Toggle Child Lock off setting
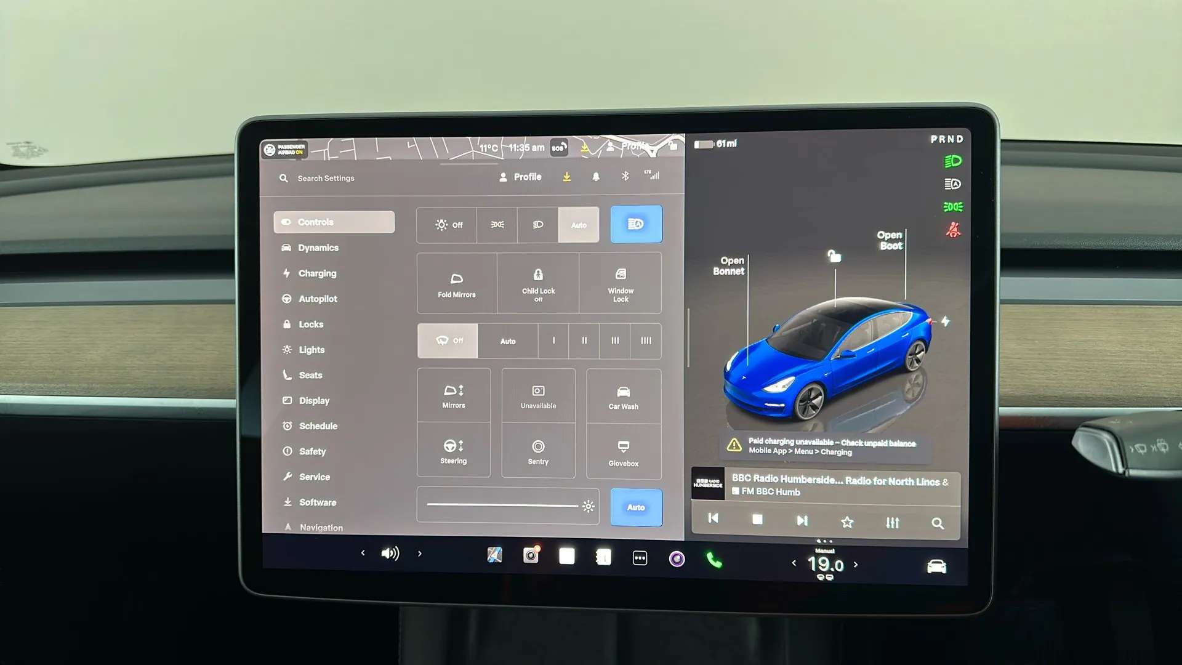The image size is (1182, 665). [538, 283]
